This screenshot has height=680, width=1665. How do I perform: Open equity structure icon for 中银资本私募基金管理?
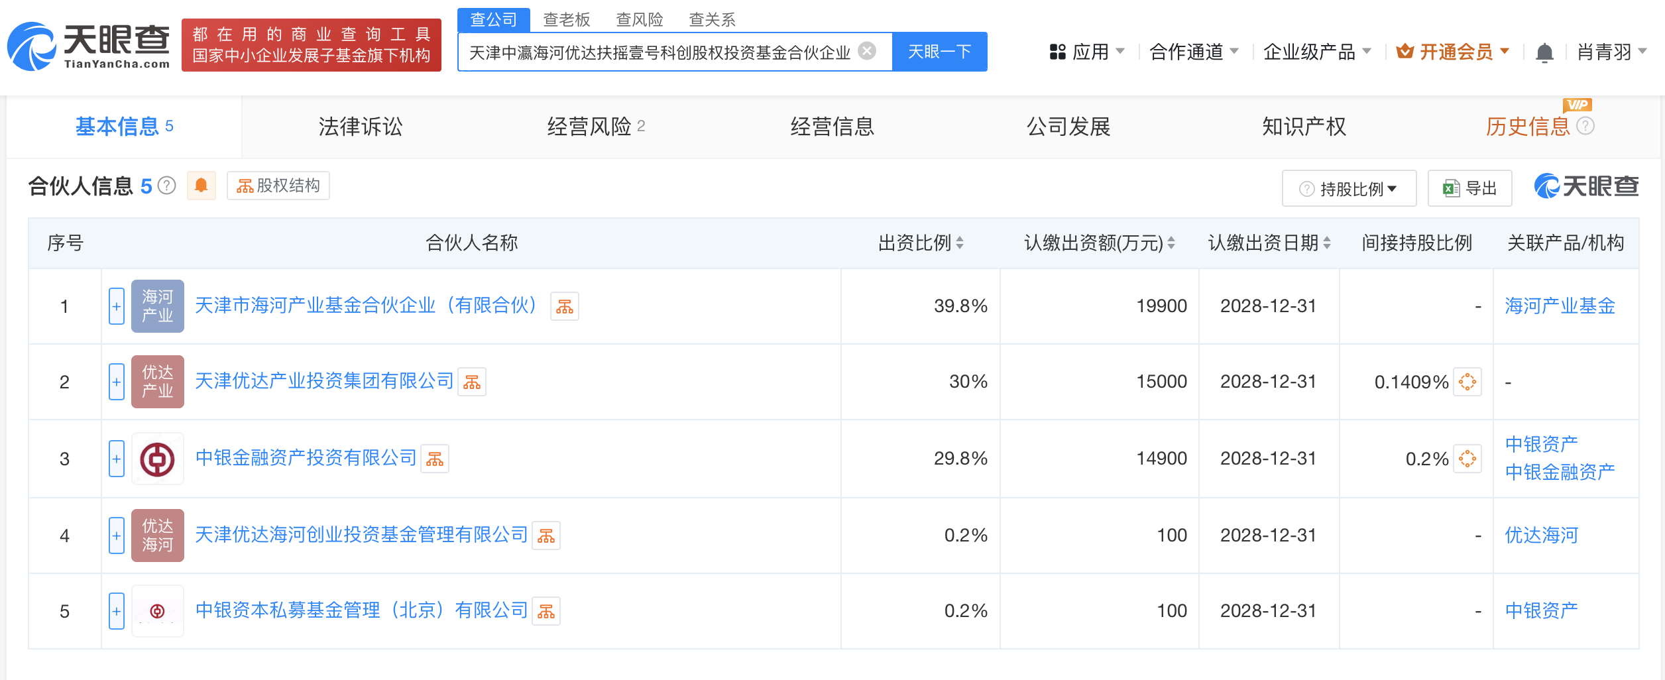[x=546, y=611]
